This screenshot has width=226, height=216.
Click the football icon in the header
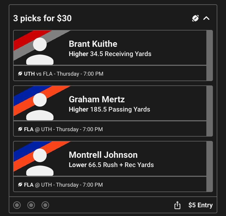click(x=195, y=18)
